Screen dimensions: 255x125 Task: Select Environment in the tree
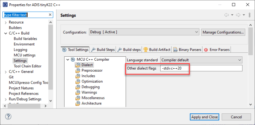click(24, 44)
